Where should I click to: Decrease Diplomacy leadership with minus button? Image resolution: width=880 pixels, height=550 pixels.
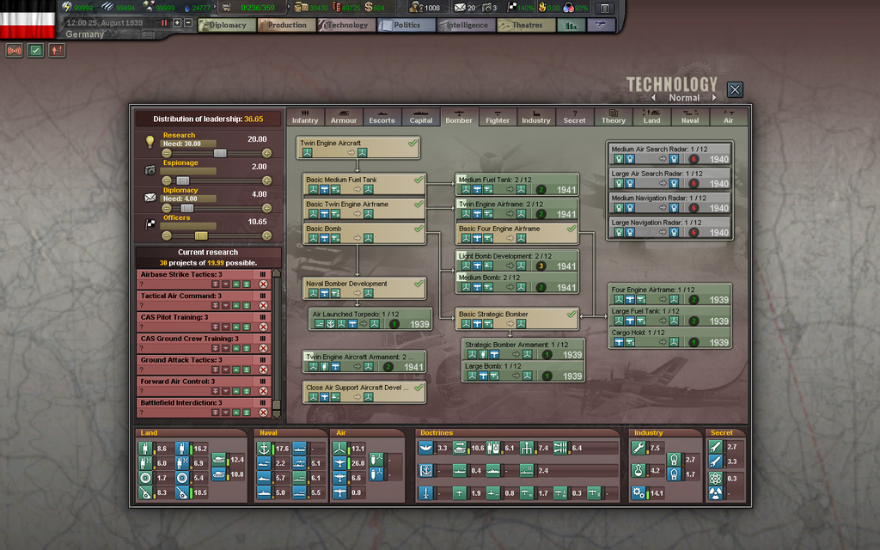coord(167,208)
